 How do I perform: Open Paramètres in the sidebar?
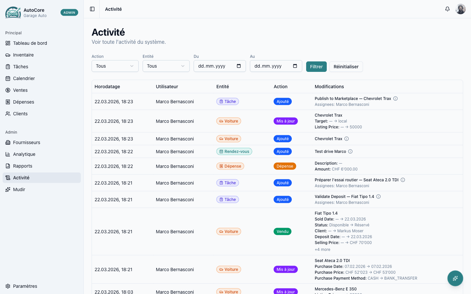tap(25, 286)
